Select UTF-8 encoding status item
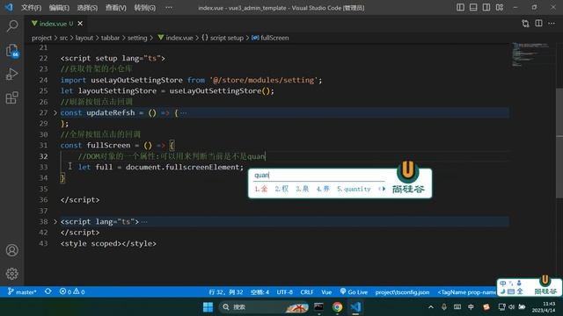This screenshot has height=316, width=563. [284, 292]
